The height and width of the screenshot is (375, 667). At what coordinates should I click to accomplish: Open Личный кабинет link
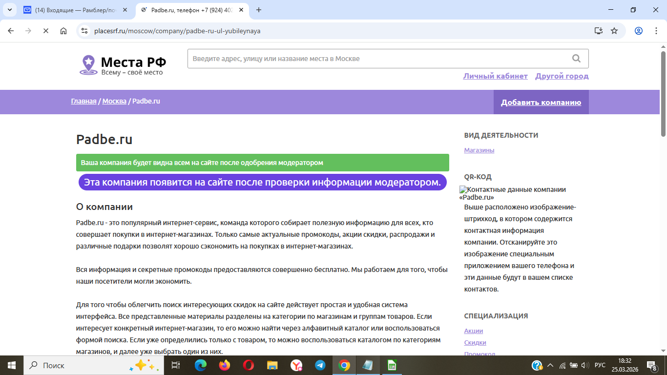point(495,76)
